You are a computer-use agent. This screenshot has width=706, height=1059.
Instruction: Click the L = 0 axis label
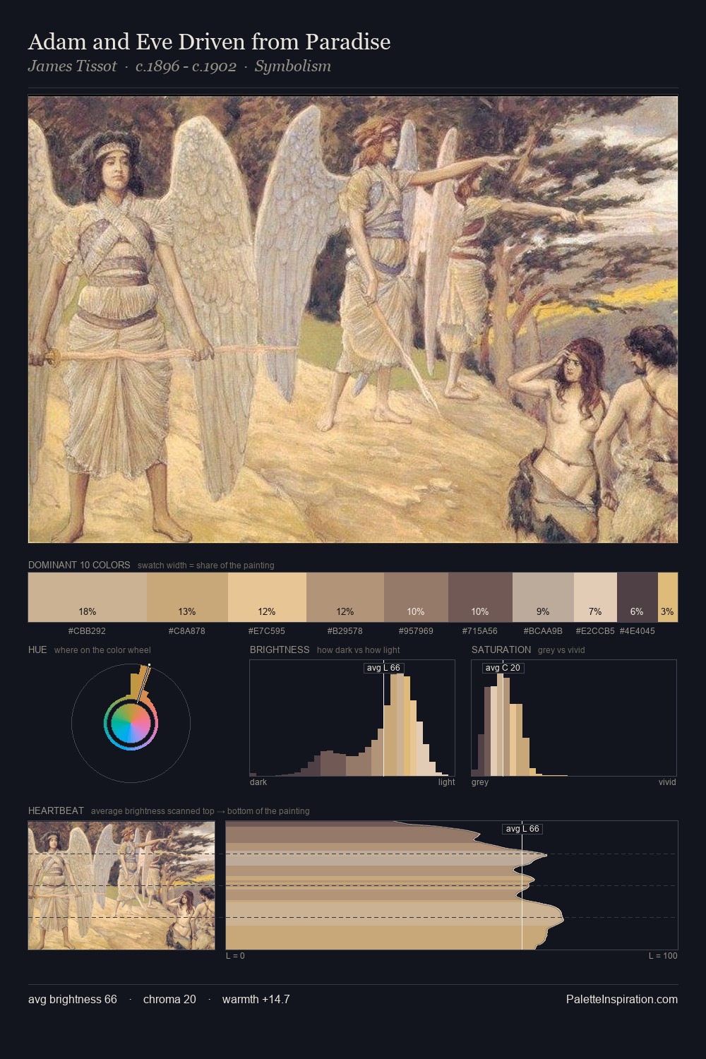click(x=235, y=956)
